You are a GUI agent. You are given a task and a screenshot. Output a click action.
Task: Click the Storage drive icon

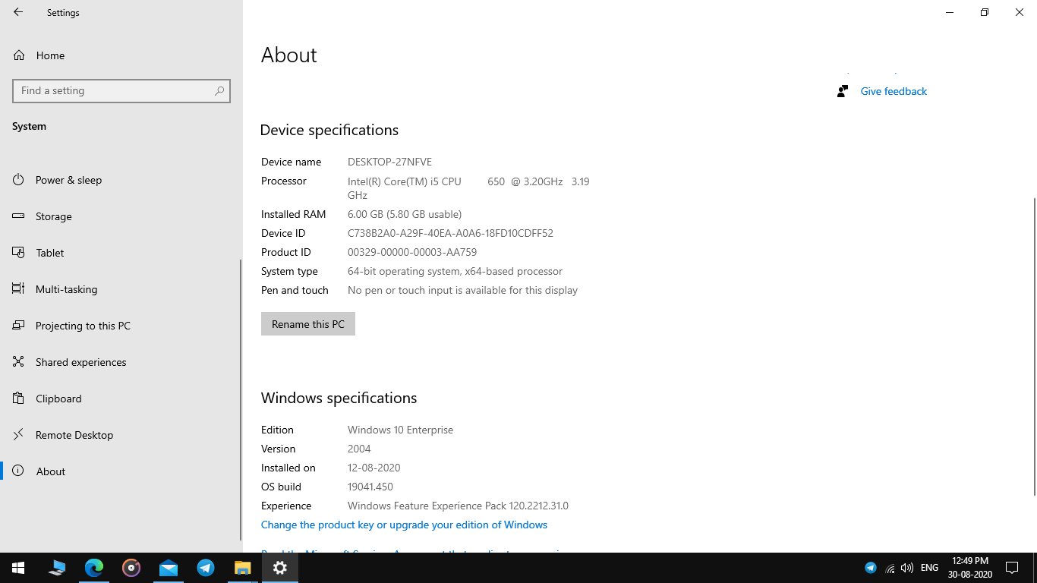click(18, 216)
